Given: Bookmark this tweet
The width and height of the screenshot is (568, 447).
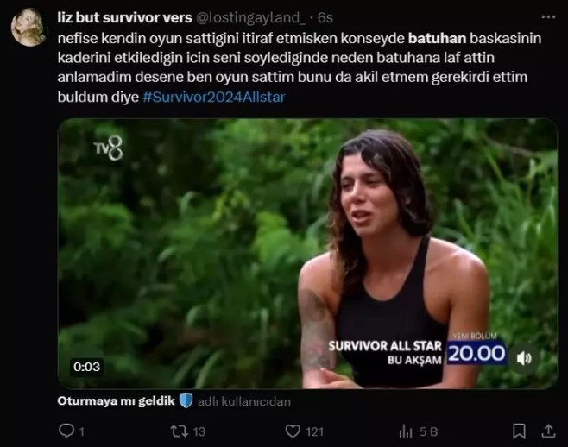Looking at the screenshot, I should coord(519,431).
